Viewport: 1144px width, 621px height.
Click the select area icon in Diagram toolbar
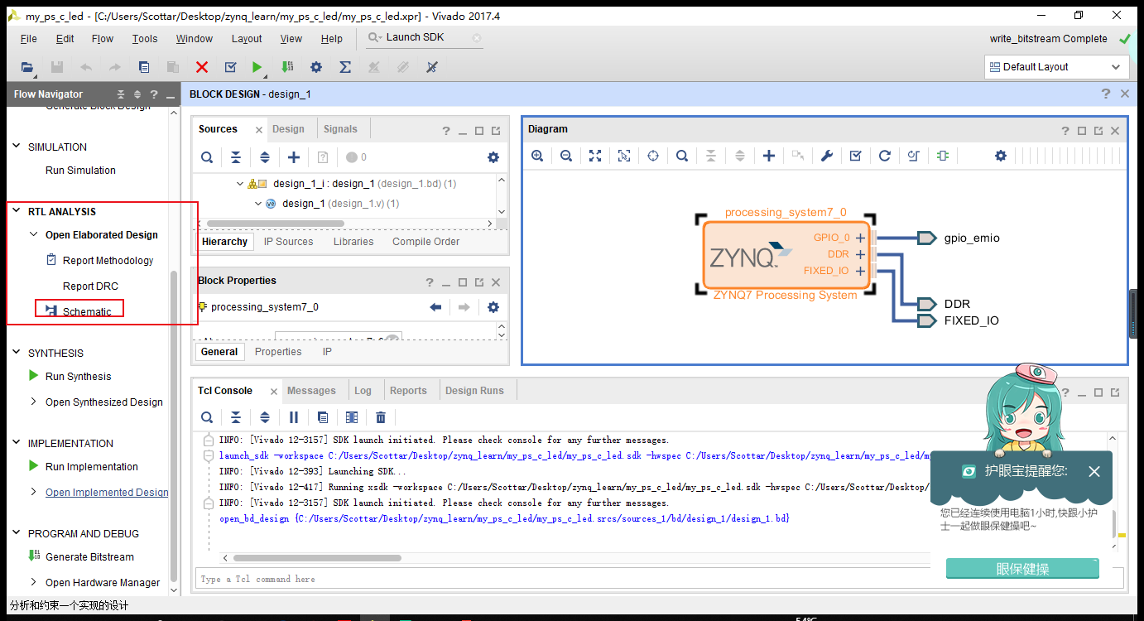624,156
